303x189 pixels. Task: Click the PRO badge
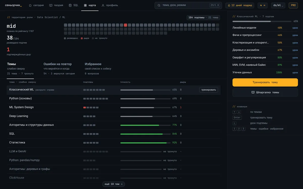(x=293, y=5)
